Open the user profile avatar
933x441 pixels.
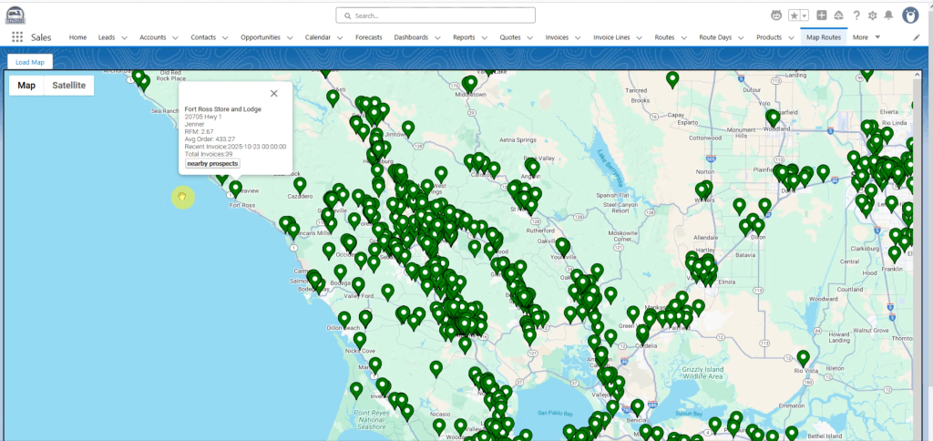pos(910,15)
